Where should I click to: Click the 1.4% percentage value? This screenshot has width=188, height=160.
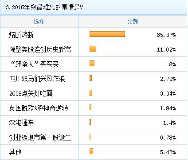click(x=169, y=123)
